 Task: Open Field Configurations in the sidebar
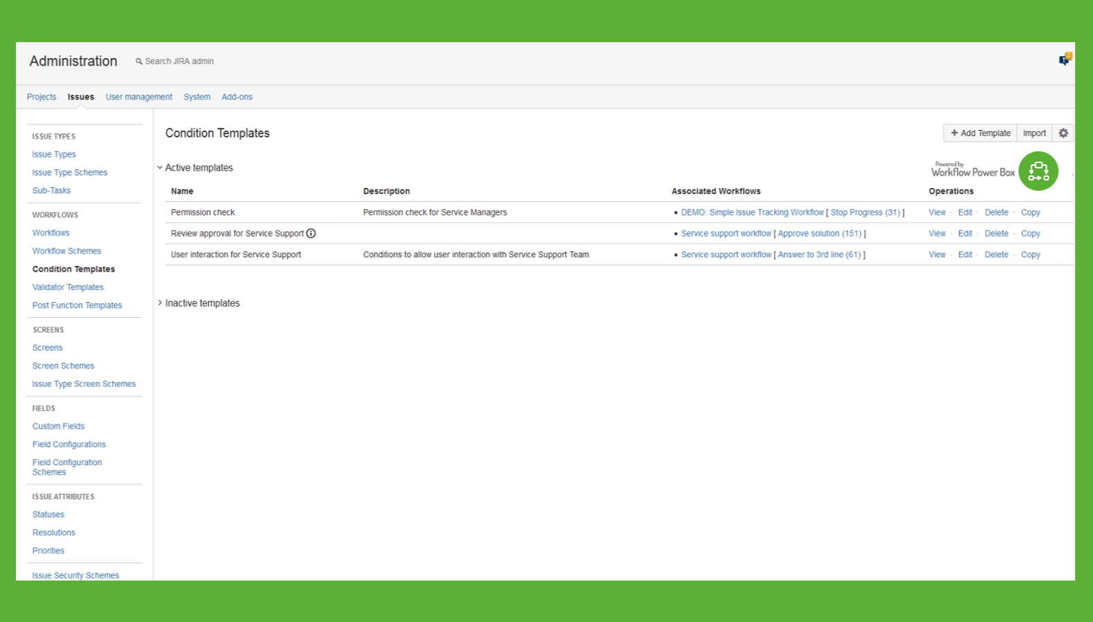(69, 444)
